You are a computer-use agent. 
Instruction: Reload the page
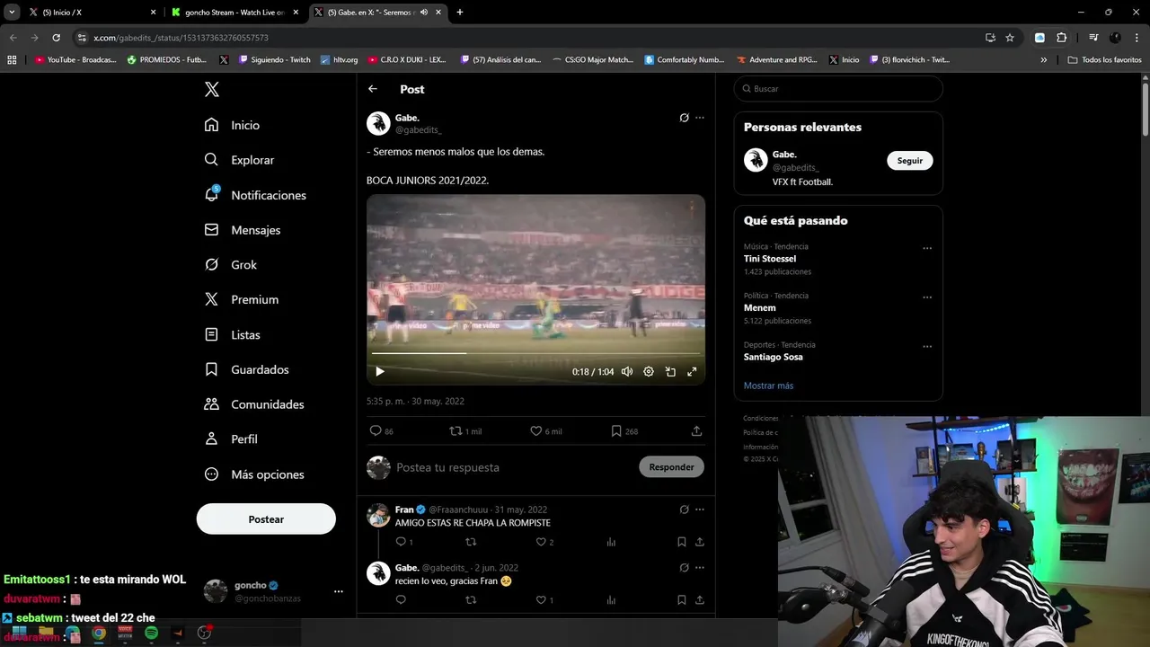[56, 38]
